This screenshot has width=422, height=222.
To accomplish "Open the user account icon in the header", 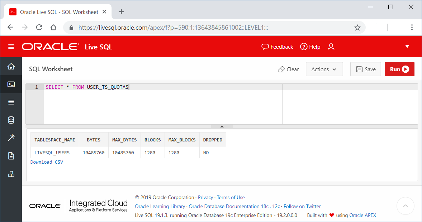I will pyautogui.click(x=331, y=47).
